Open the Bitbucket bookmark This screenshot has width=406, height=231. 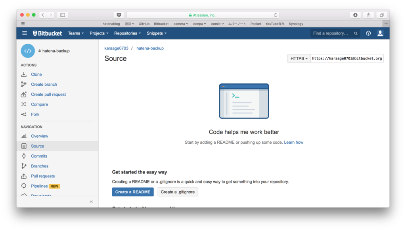point(161,24)
